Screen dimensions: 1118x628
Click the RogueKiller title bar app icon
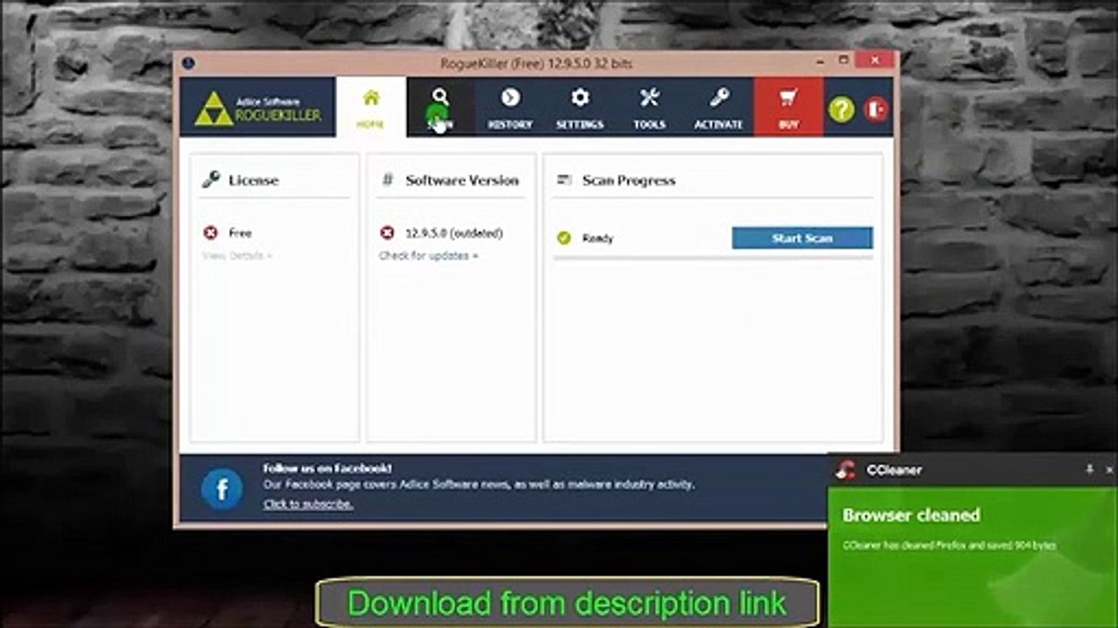click(188, 63)
